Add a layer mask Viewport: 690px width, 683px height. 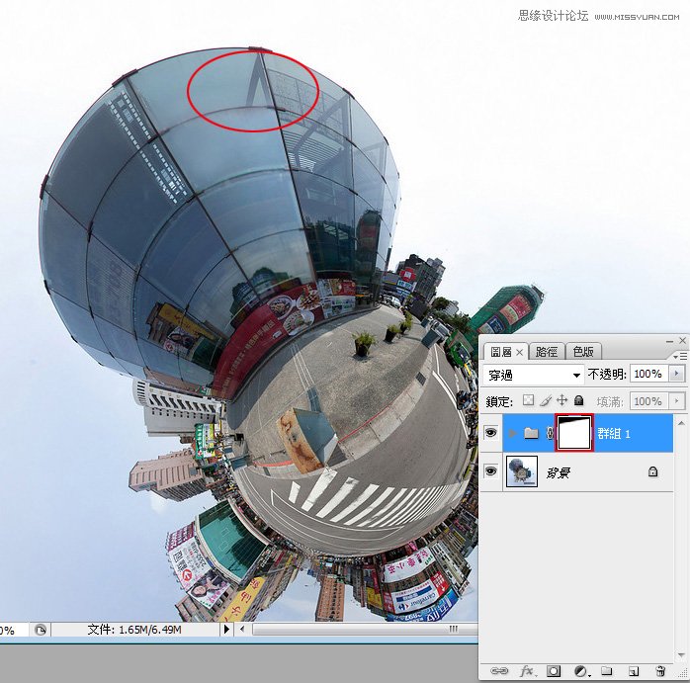pos(554,671)
